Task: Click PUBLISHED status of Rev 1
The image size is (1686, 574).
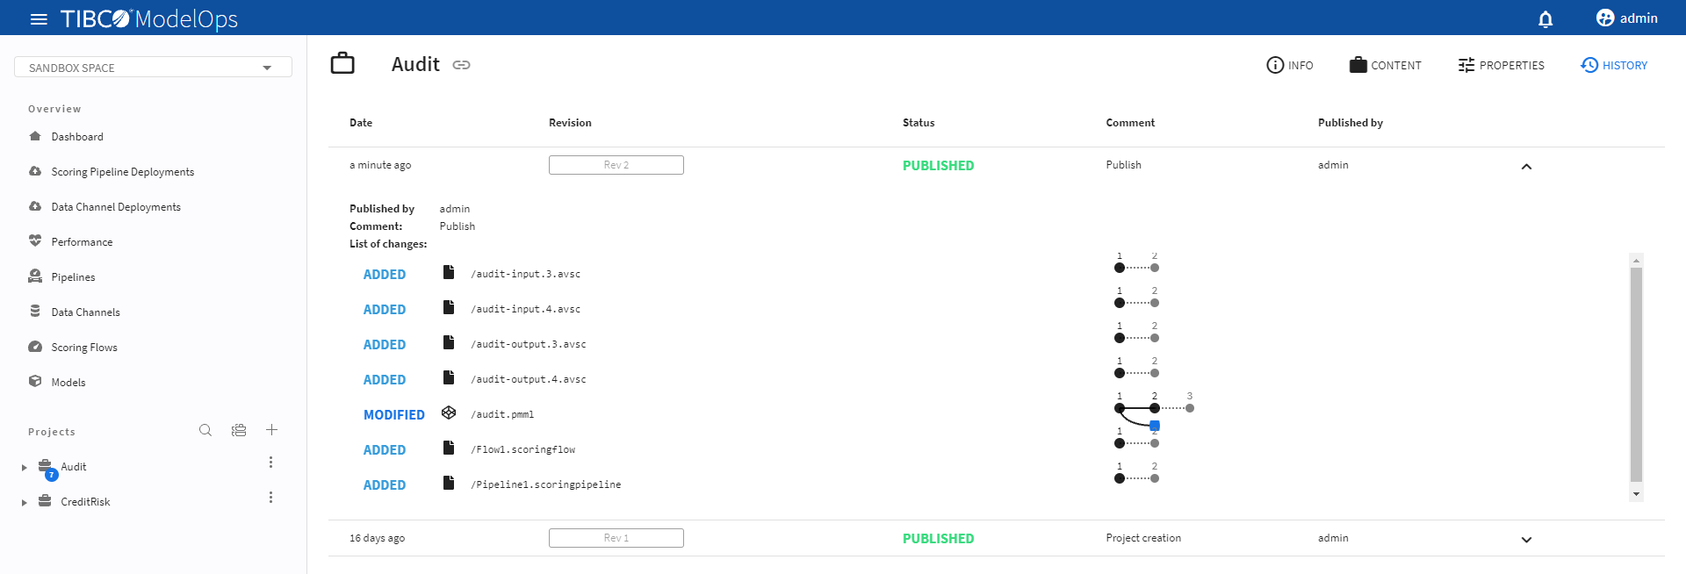Action: (x=938, y=539)
